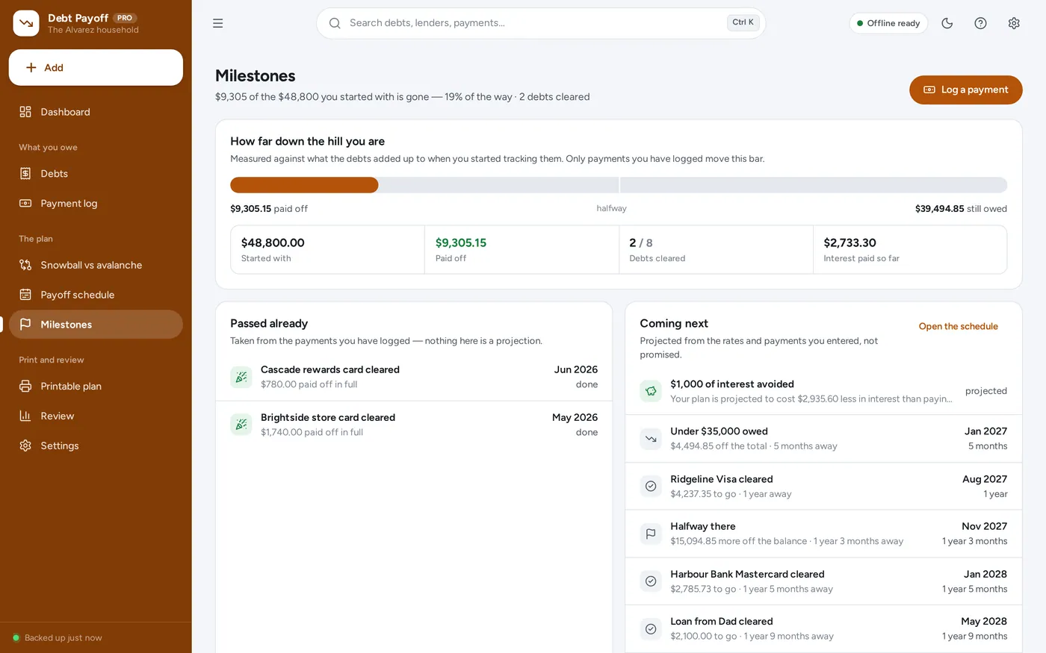1046x653 pixels.
Task: Open Snowball vs avalanche comparison
Action: pos(96,265)
